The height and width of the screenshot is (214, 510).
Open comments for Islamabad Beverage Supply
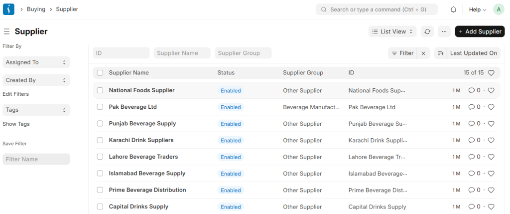coord(474,174)
